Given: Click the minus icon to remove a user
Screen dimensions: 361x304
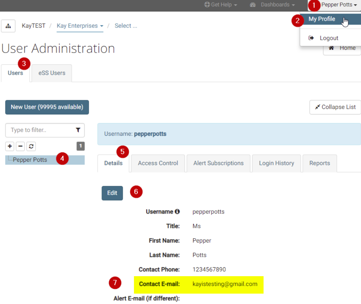Looking at the screenshot, I should (x=20, y=146).
